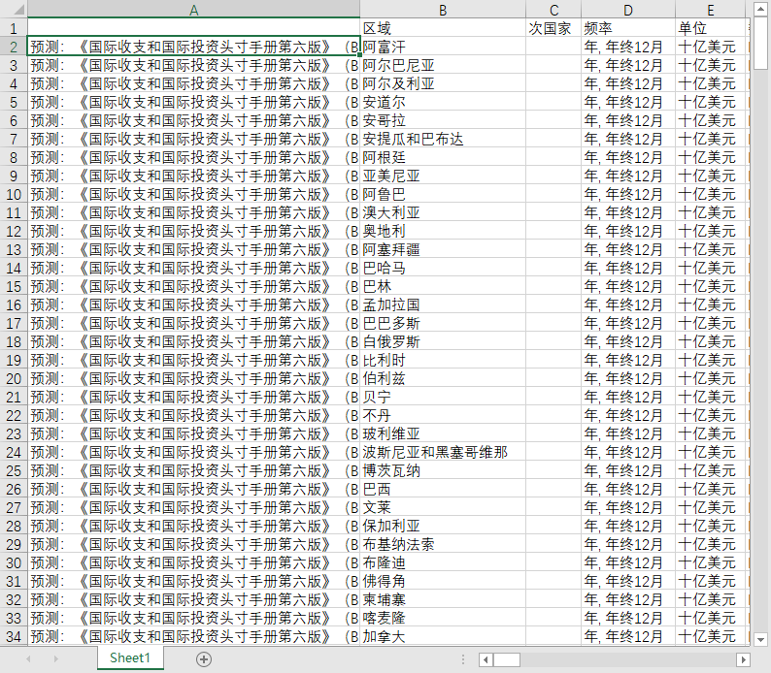The width and height of the screenshot is (771, 673).
Task: Select the cell 博茨瓦纳
Action: pos(443,470)
